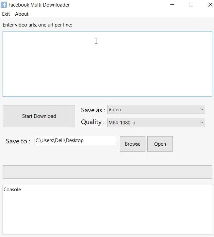This screenshot has height=237, width=214.
Task: Click the 'Facebook Multi Downloader' title text
Action: 39,5
